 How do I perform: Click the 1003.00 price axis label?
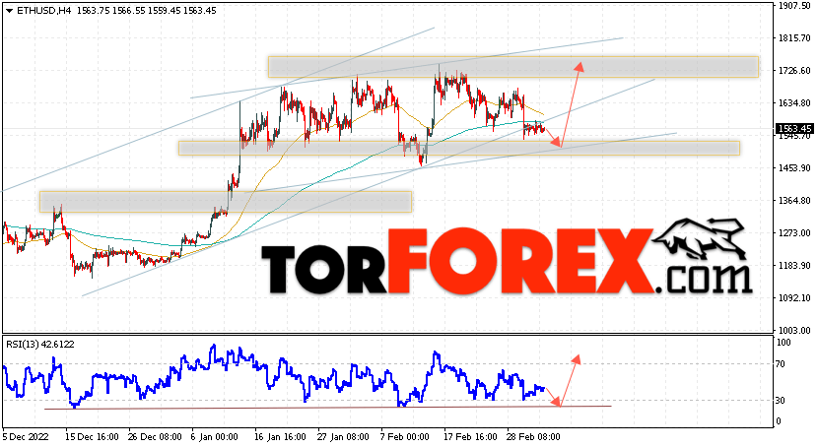click(794, 330)
